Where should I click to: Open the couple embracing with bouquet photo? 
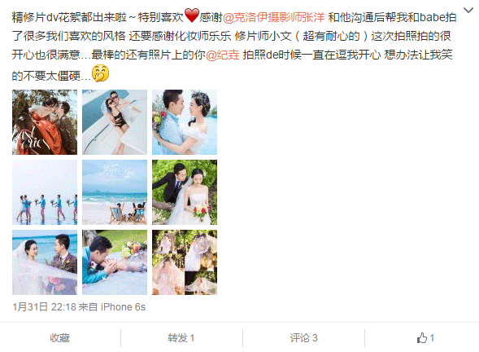click(x=185, y=122)
